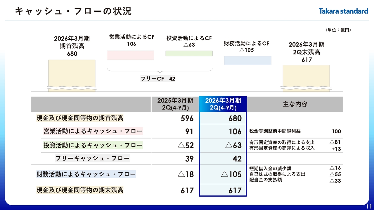Click the 主な内容 column header
Image resolution: width=374 pixels, height=210 pixels.
click(x=295, y=104)
